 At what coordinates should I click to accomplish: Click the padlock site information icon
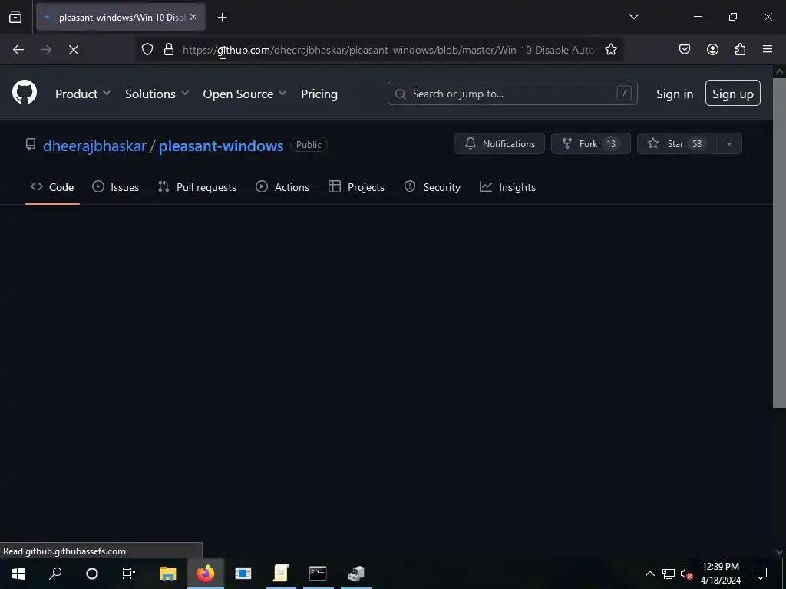pos(169,50)
